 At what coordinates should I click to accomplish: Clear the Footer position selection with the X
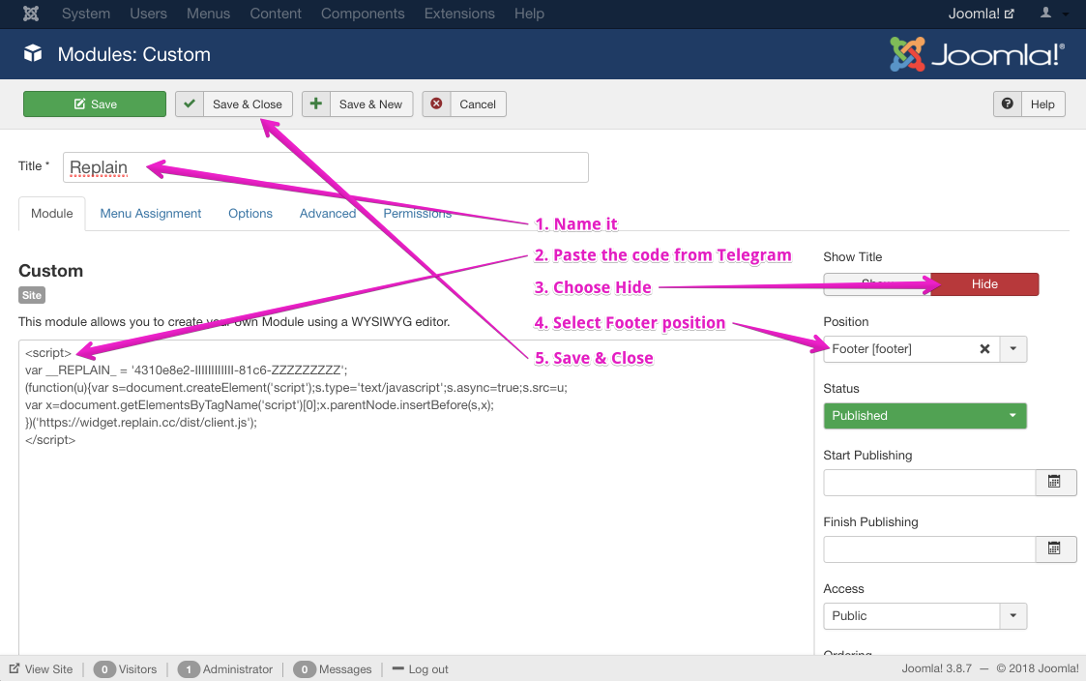coord(984,349)
